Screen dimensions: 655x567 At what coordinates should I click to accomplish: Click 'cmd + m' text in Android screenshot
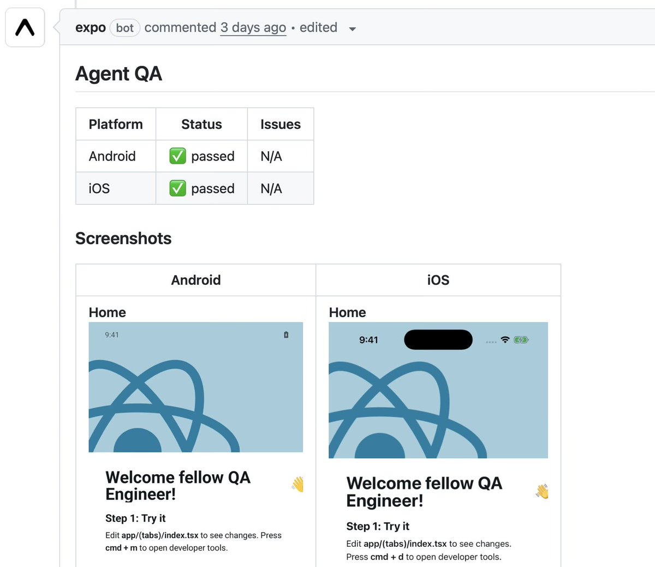[x=121, y=548]
